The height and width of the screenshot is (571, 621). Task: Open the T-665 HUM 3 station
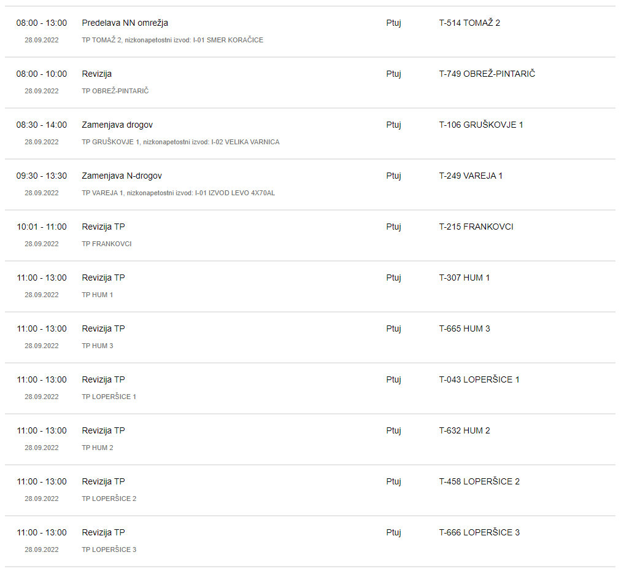pos(465,329)
